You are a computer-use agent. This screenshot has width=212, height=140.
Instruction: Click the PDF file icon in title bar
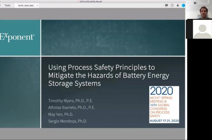[x=78, y=1]
